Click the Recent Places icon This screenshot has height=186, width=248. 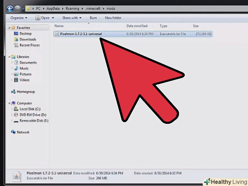coord(16,45)
